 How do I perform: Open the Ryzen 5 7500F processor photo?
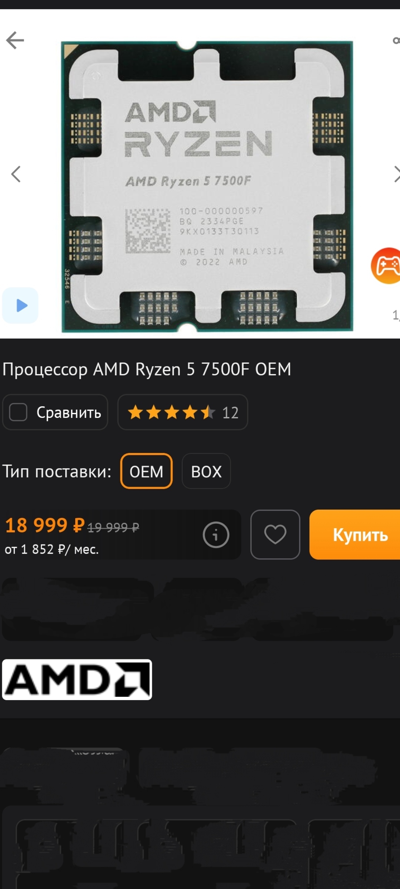pos(207,187)
